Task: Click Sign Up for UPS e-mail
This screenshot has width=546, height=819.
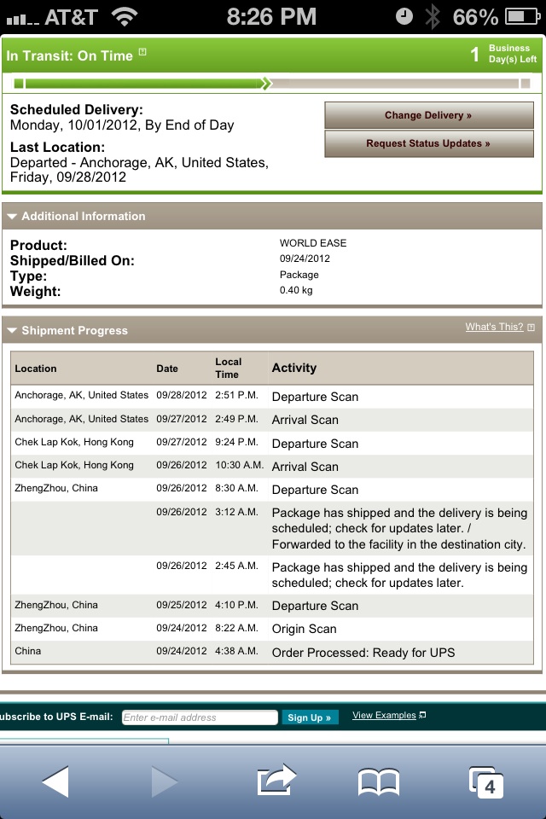Action: coord(310,717)
